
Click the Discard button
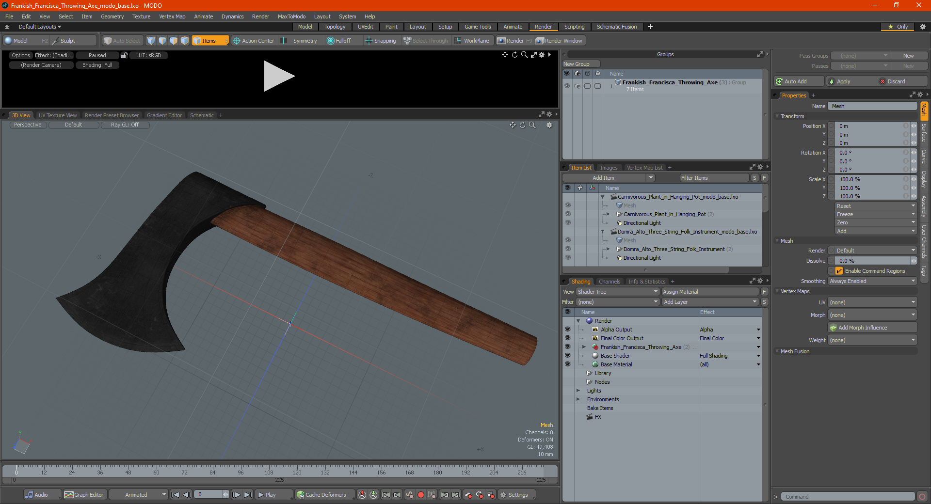902,81
